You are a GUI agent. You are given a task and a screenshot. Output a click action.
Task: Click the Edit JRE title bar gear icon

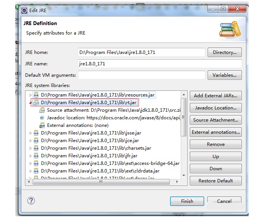click(x=24, y=11)
